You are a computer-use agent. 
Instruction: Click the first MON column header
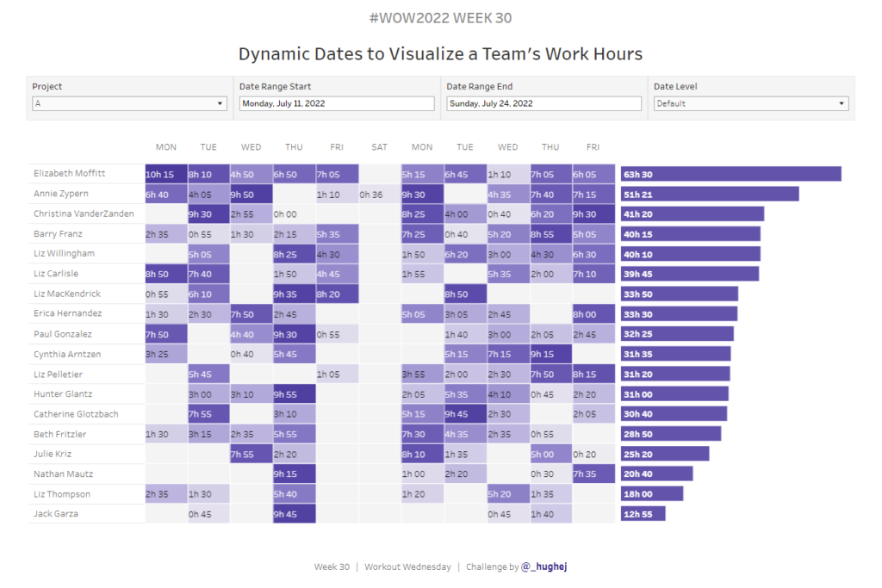(x=166, y=147)
